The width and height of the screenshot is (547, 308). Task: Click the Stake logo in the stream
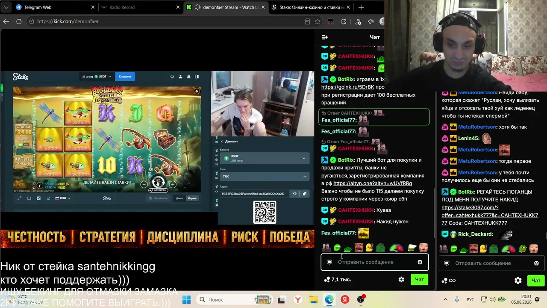click(x=20, y=77)
